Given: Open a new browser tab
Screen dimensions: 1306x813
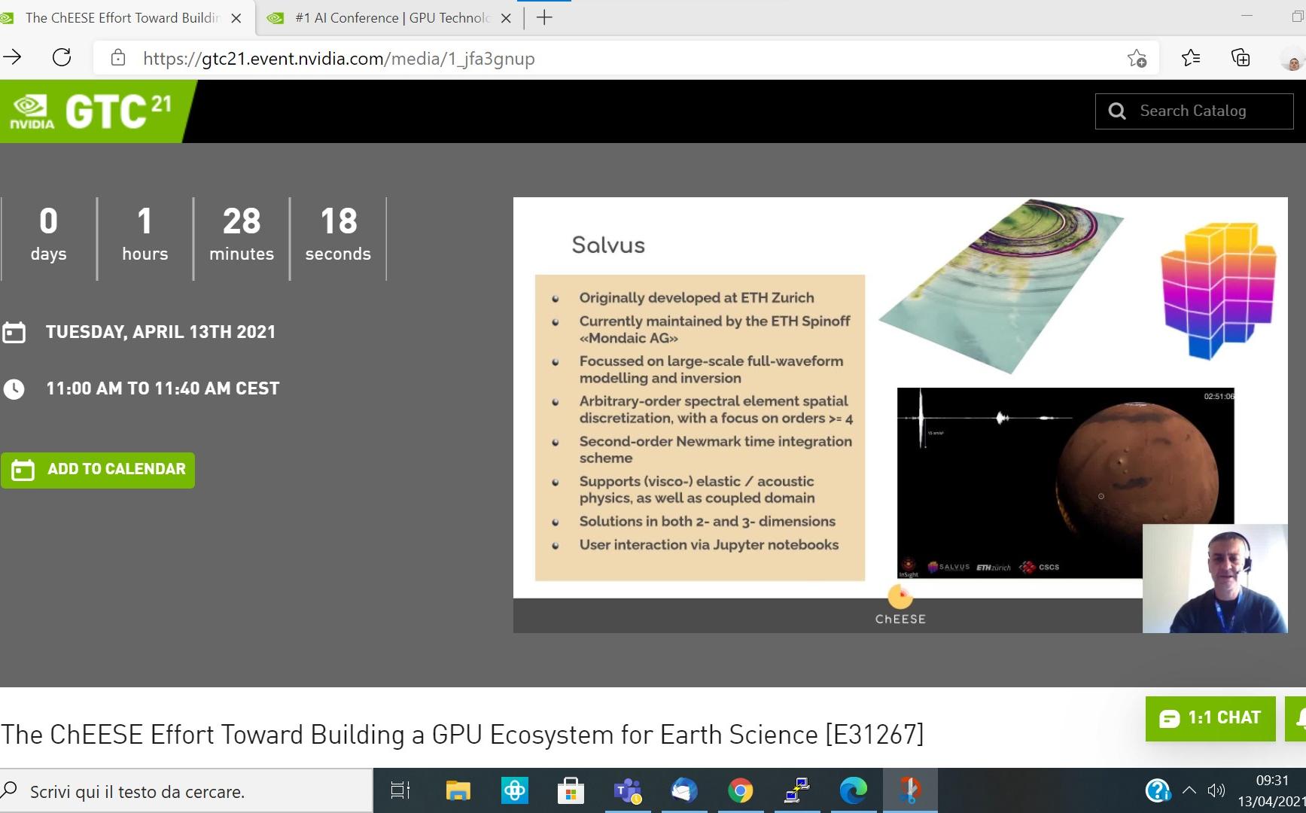Looking at the screenshot, I should click(x=544, y=18).
